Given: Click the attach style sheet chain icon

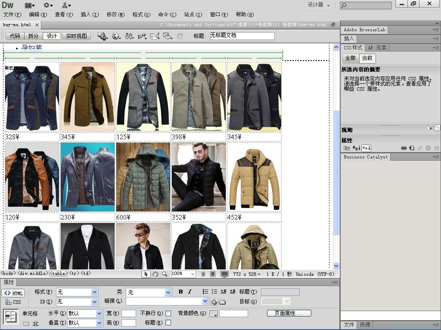Looking at the screenshot, I should click(x=404, y=148).
